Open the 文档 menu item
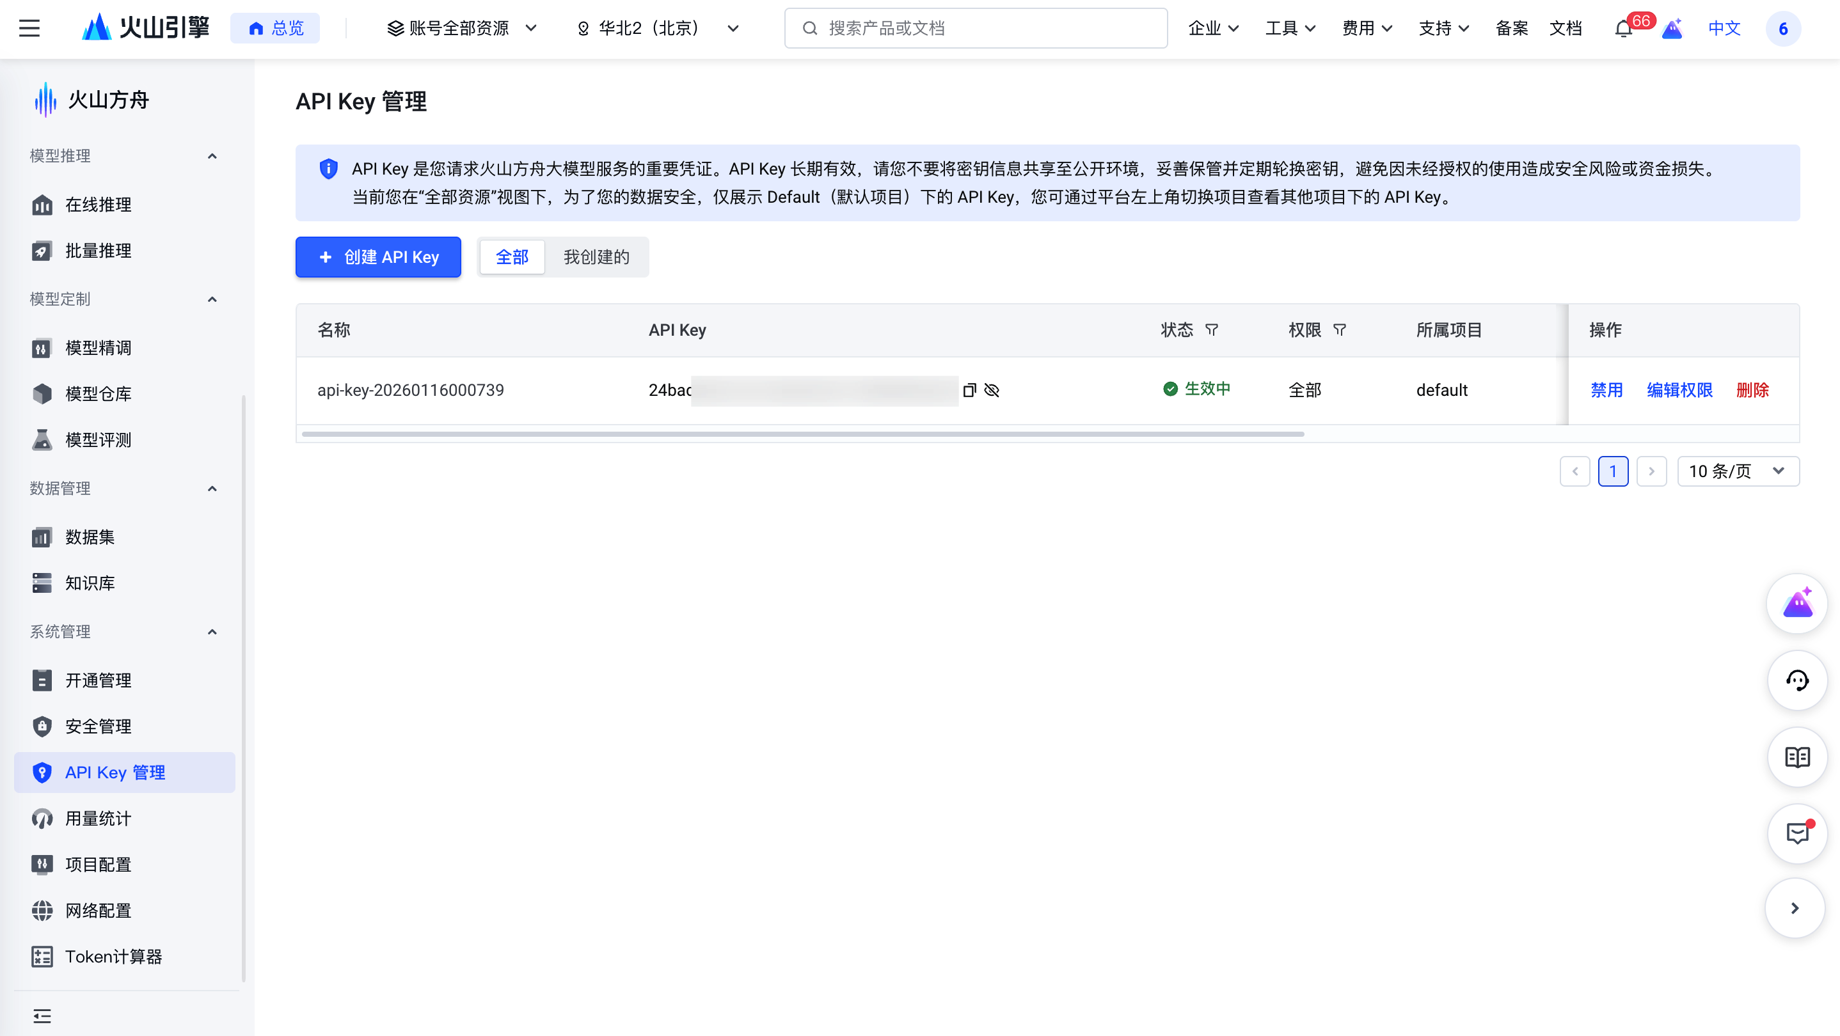 coord(1566,29)
